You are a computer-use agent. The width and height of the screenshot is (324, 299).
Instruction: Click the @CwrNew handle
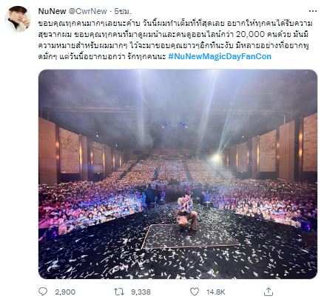pos(87,11)
